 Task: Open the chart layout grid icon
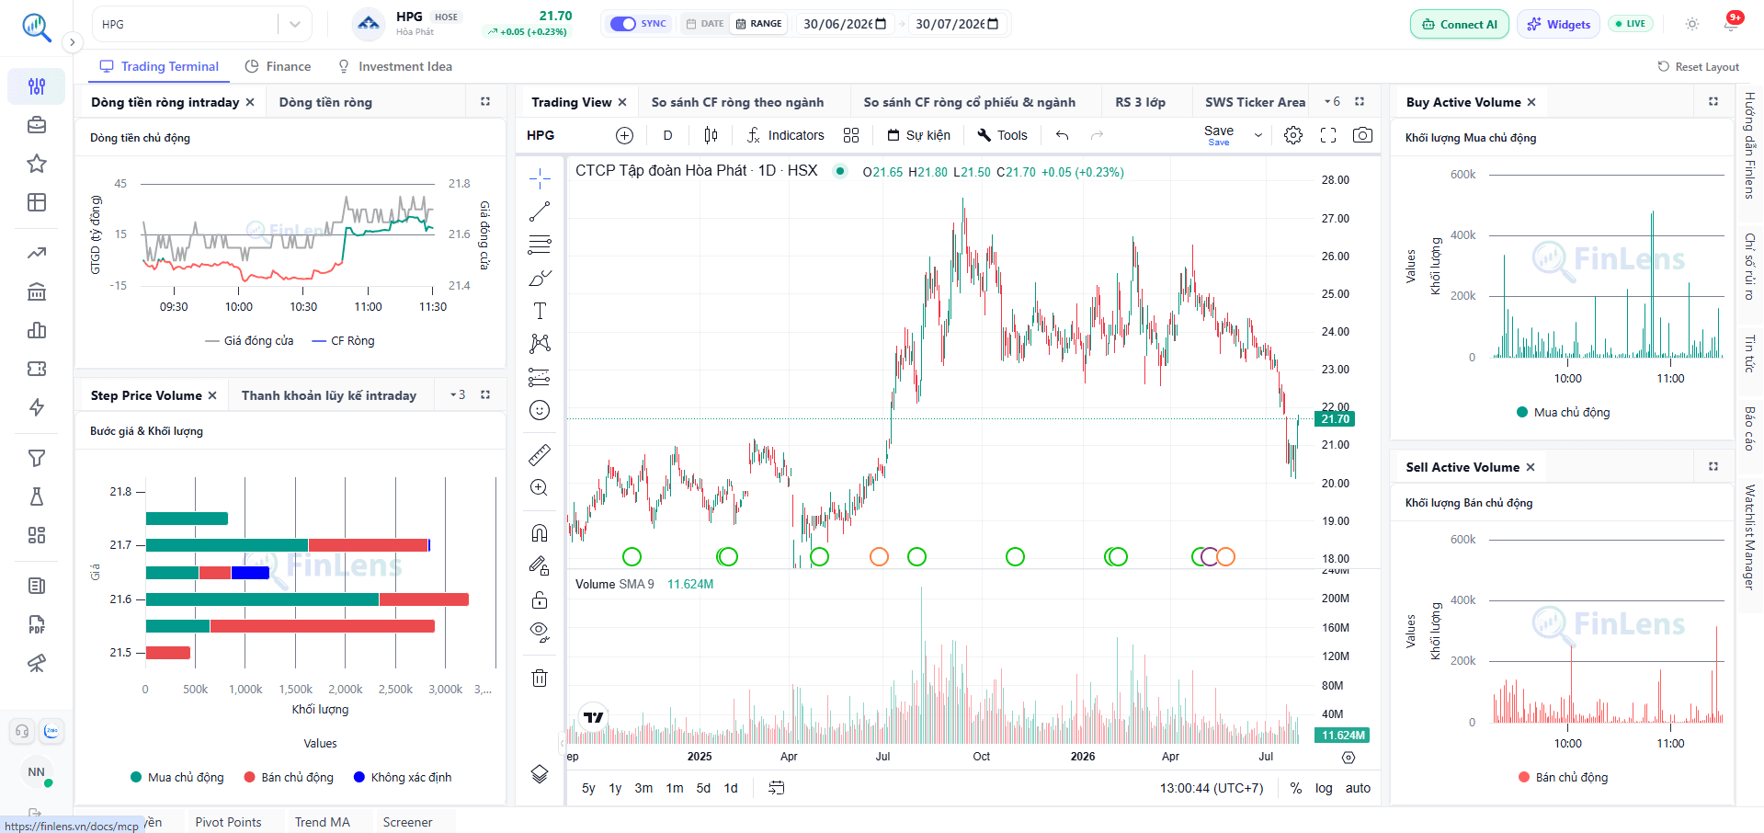tap(851, 135)
